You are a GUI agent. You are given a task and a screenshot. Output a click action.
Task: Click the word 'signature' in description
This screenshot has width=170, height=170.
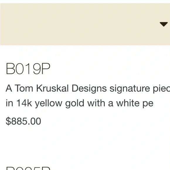click(x=130, y=89)
